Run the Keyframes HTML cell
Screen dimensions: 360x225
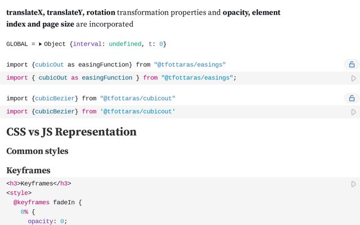(353, 184)
